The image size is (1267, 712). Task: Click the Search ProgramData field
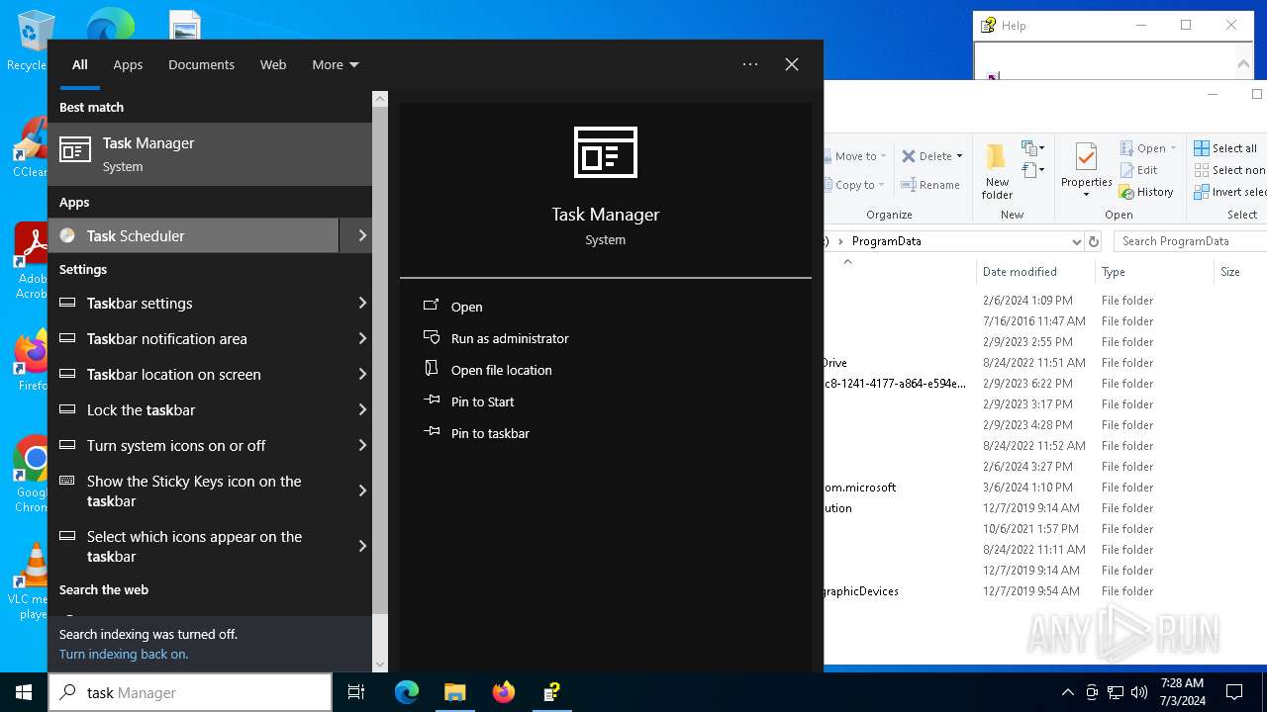pos(1190,241)
